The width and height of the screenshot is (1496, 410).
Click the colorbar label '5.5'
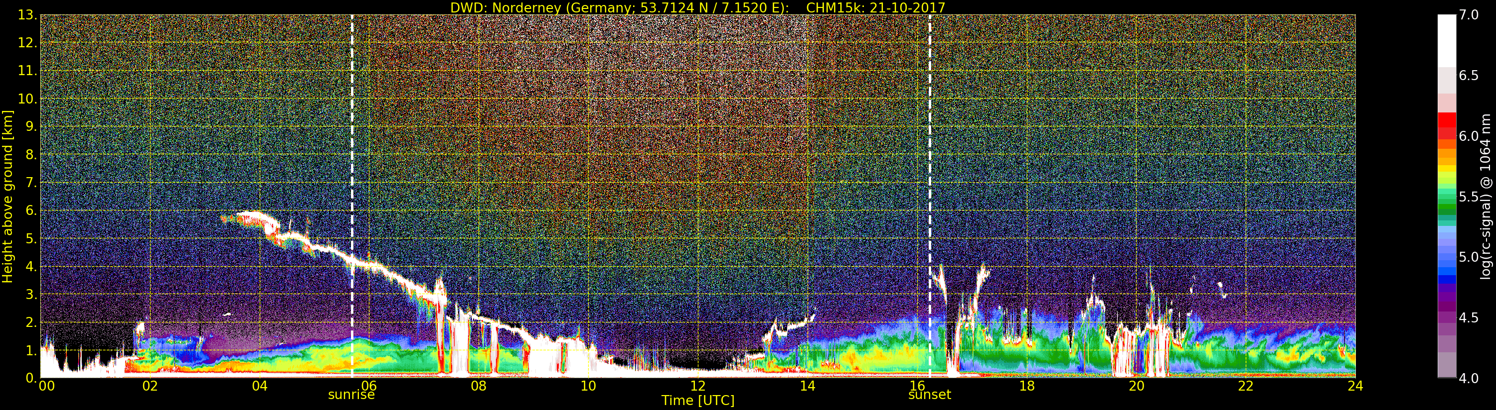pyautogui.click(x=1469, y=197)
